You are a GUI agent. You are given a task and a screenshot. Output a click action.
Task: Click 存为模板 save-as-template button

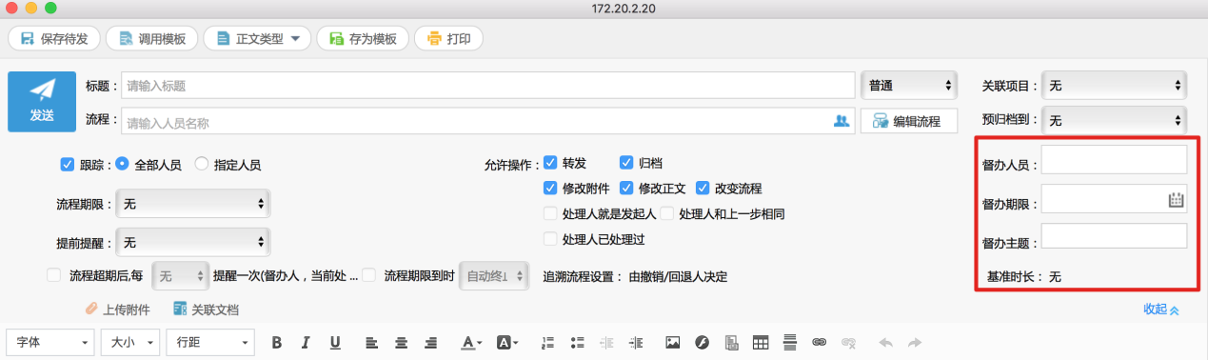[x=363, y=39]
